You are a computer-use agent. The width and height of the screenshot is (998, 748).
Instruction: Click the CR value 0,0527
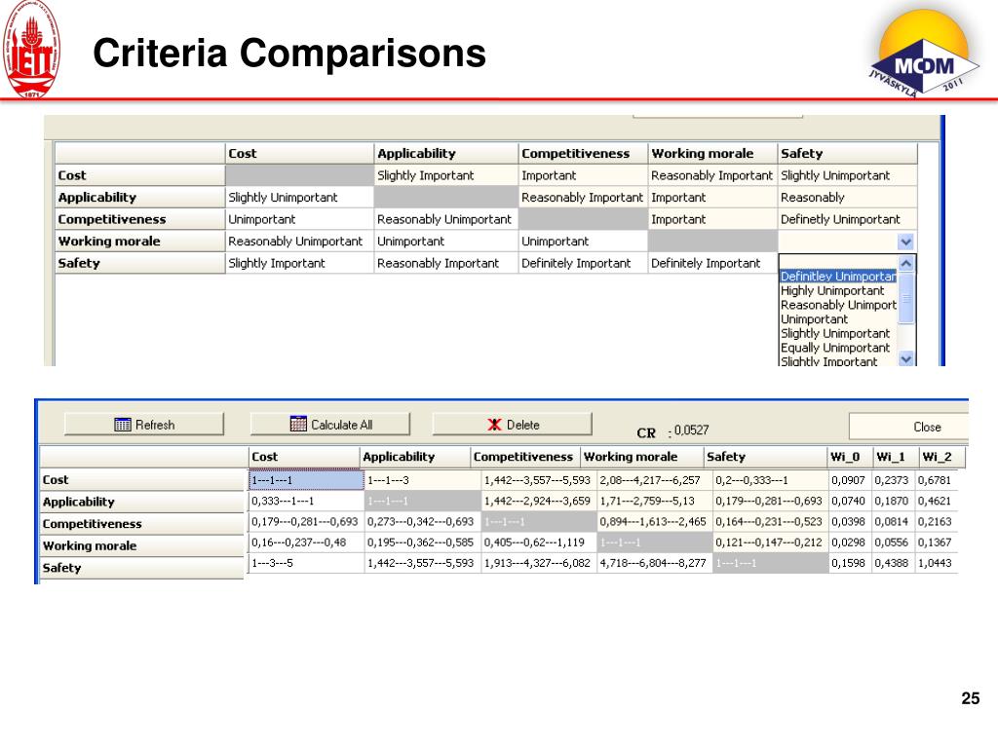[x=691, y=430]
